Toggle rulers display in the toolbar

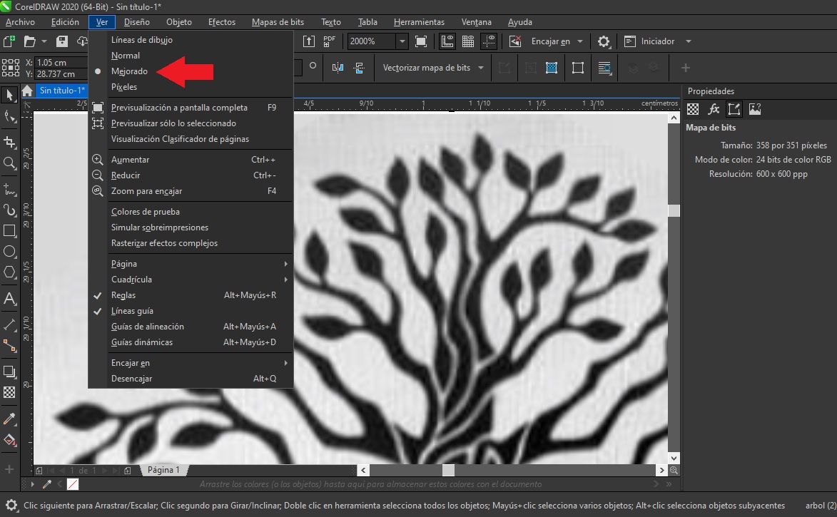click(447, 41)
